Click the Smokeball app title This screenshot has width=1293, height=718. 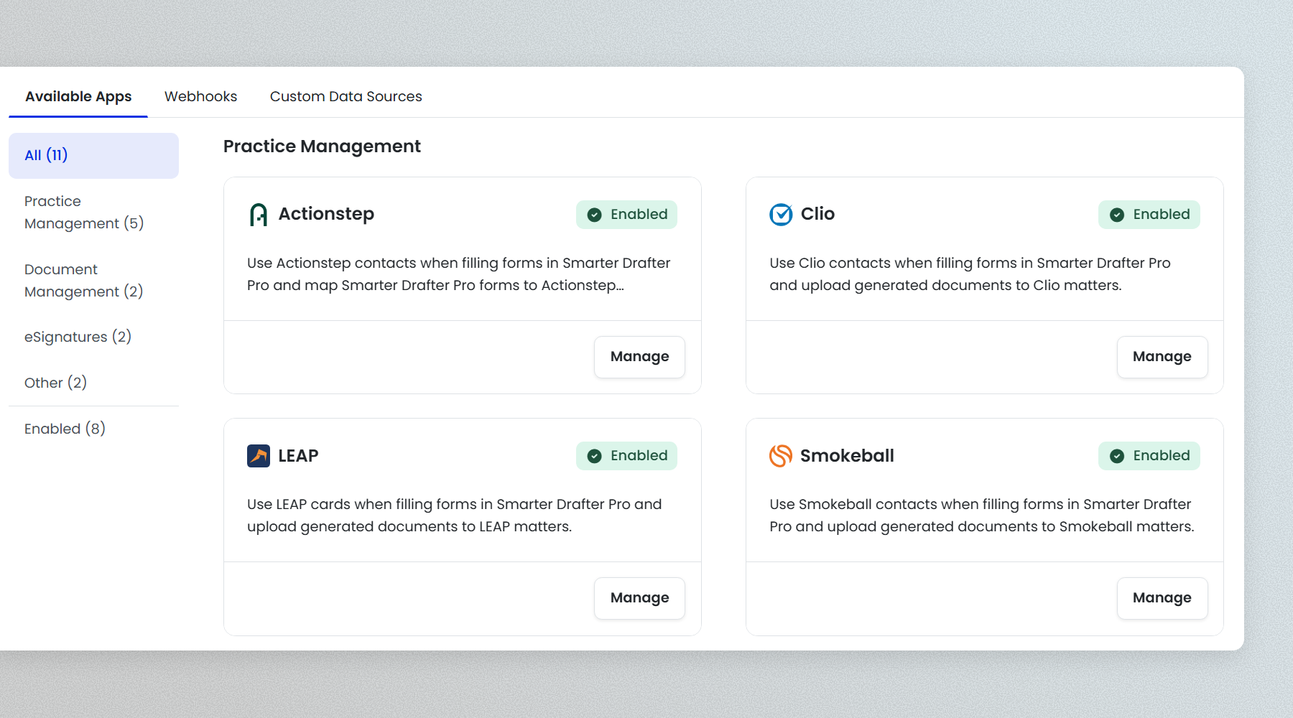click(x=847, y=456)
